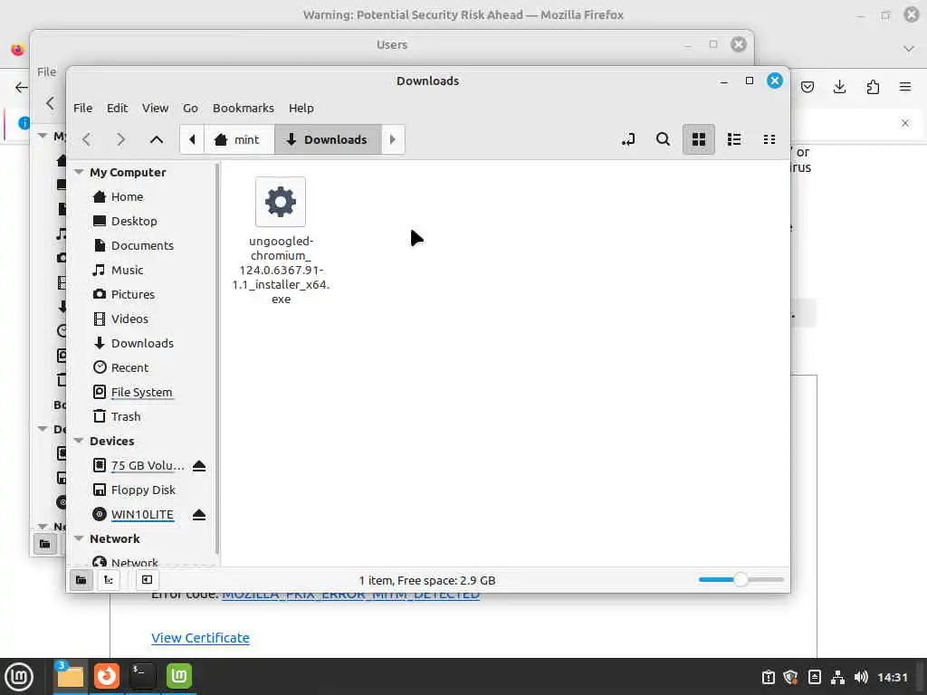The width and height of the screenshot is (927, 695).
Task: Open Documents in sidebar
Action: tap(142, 245)
